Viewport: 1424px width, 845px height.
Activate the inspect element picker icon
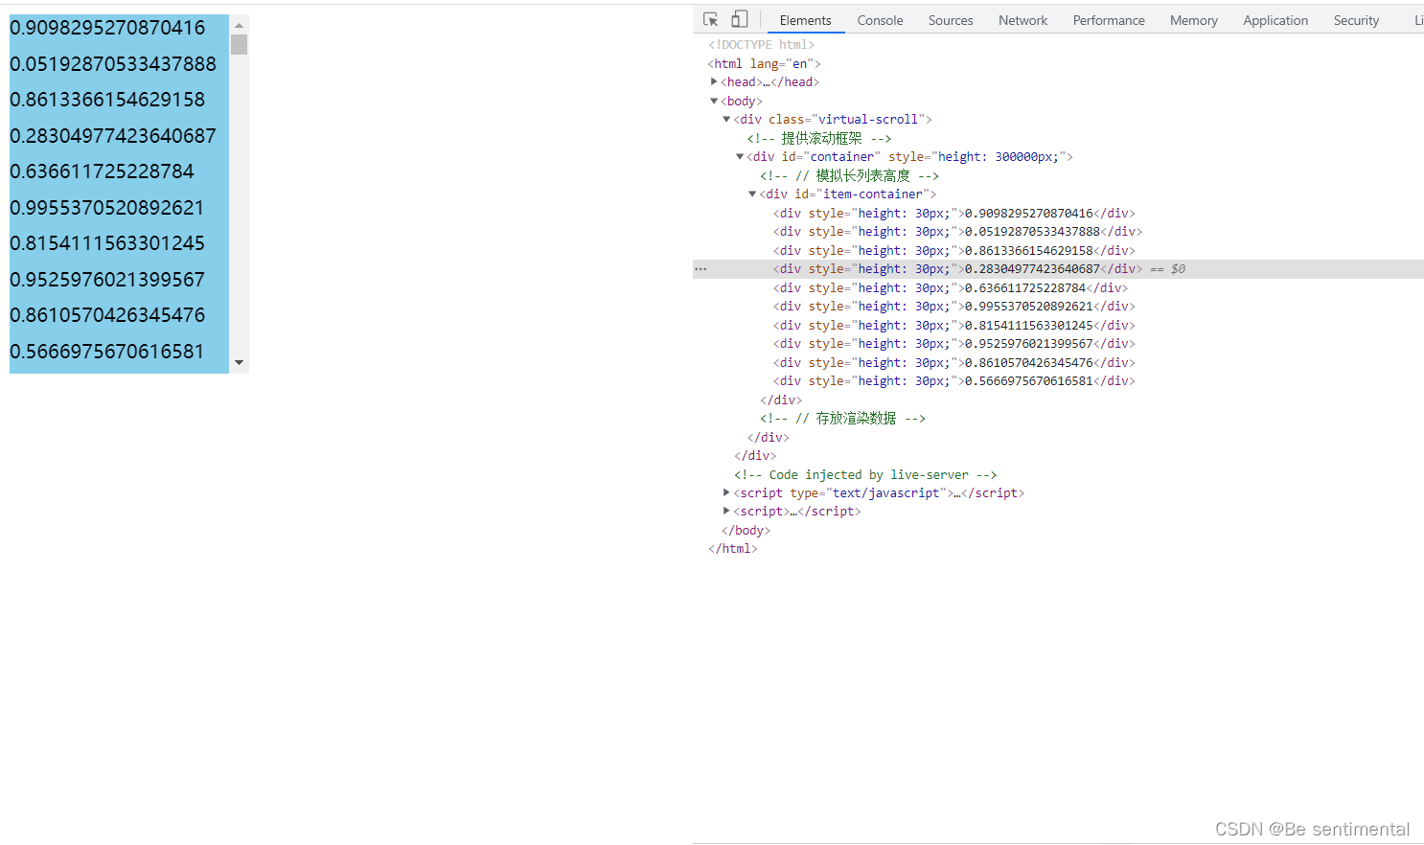(710, 19)
